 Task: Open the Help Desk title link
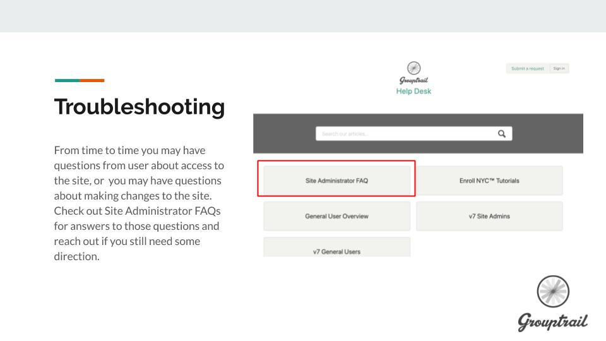413,92
